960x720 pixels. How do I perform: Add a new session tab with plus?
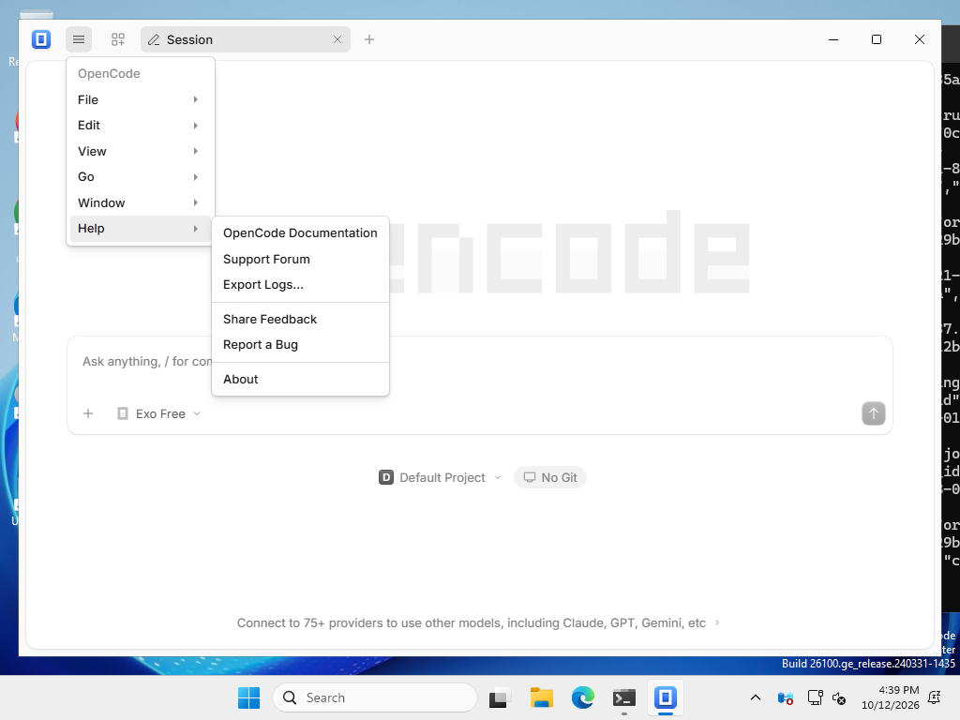pyautogui.click(x=369, y=39)
